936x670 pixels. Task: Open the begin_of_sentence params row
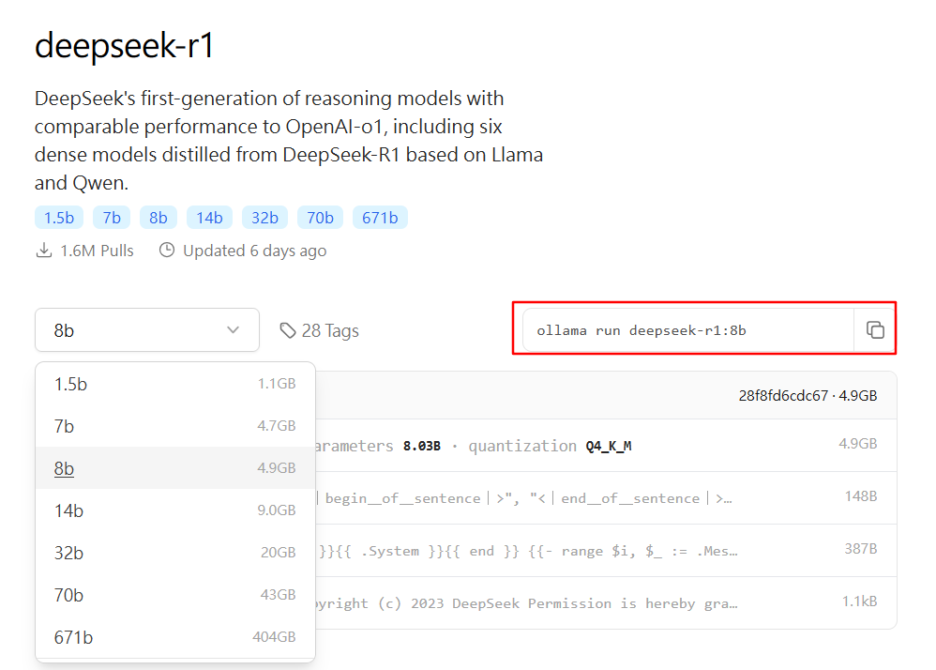pos(606,498)
